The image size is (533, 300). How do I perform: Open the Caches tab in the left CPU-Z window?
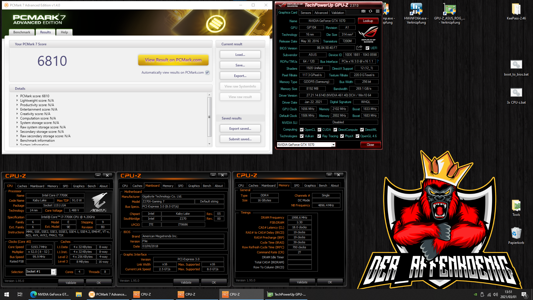(22, 186)
